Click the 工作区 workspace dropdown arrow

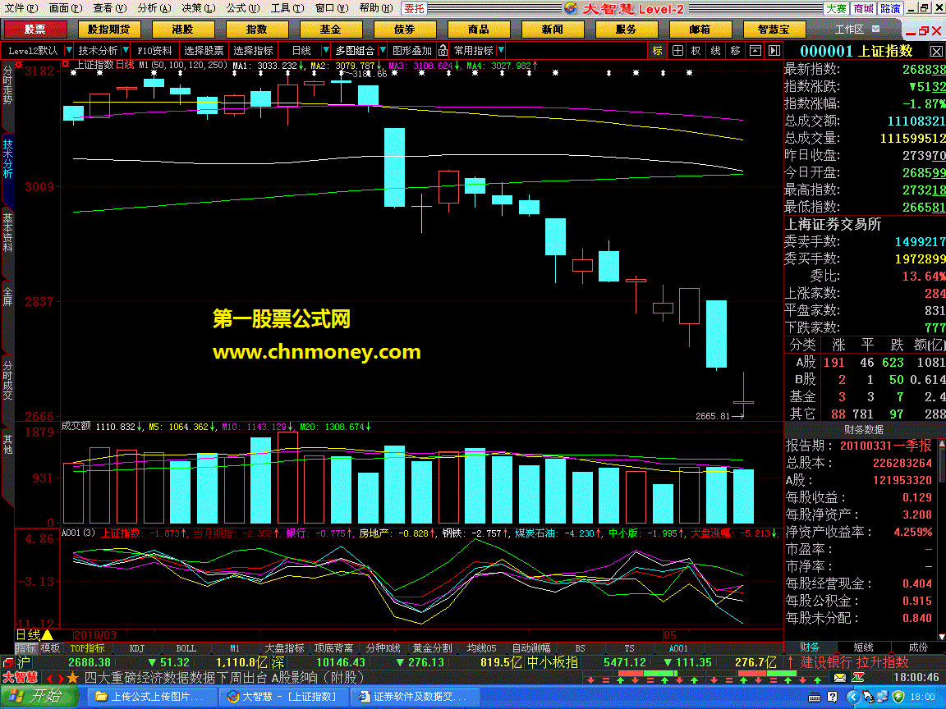[876, 29]
